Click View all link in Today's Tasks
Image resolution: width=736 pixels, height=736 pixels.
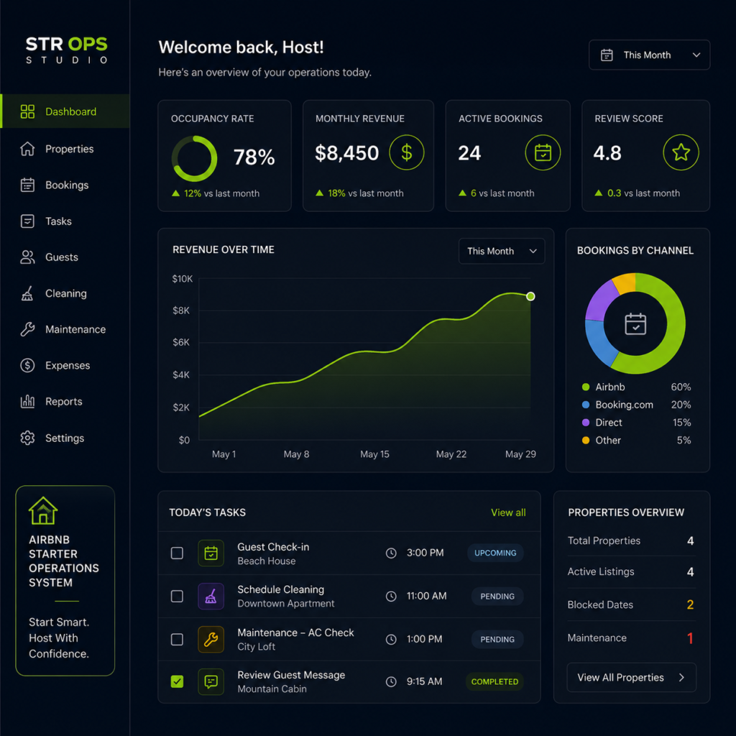[508, 512]
